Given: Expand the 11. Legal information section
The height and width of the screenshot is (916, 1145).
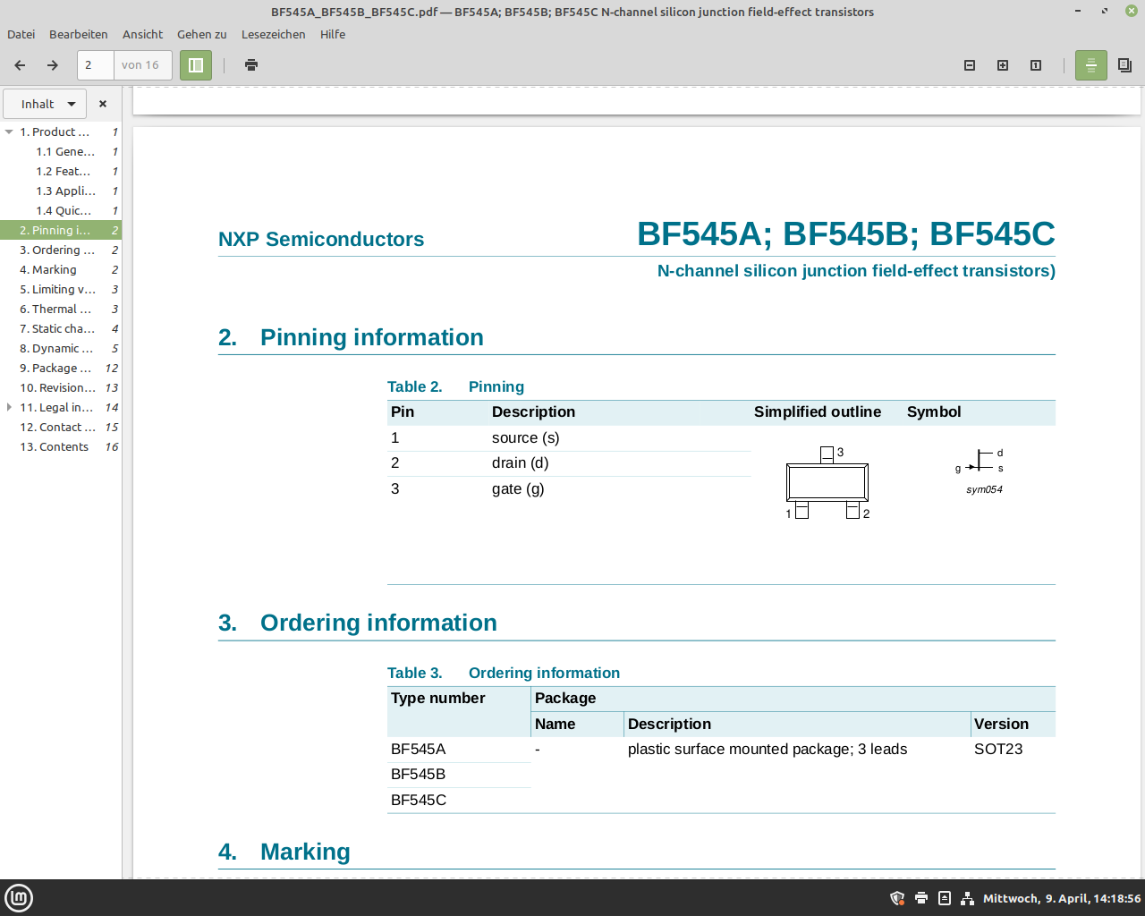Looking at the screenshot, I should (x=9, y=408).
